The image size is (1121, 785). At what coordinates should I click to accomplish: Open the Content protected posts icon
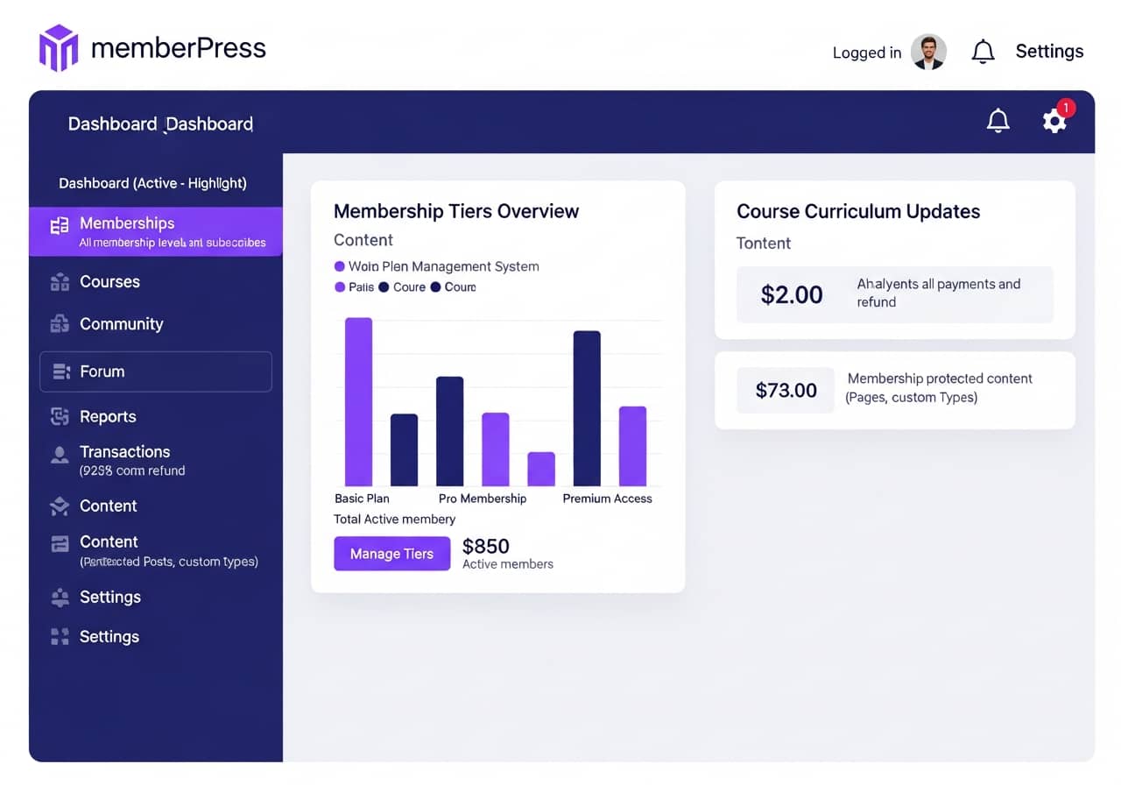[59, 541]
